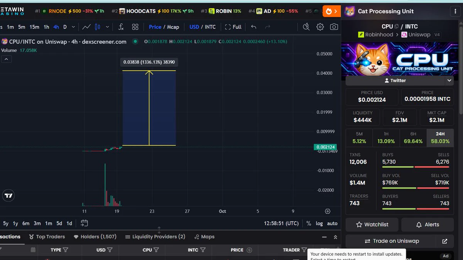The width and height of the screenshot is (463, 260).
Task: Set chart range to 5d
Action: 59,223
